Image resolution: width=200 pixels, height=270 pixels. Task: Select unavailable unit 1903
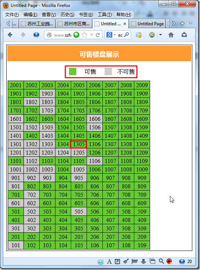(47, 93)
